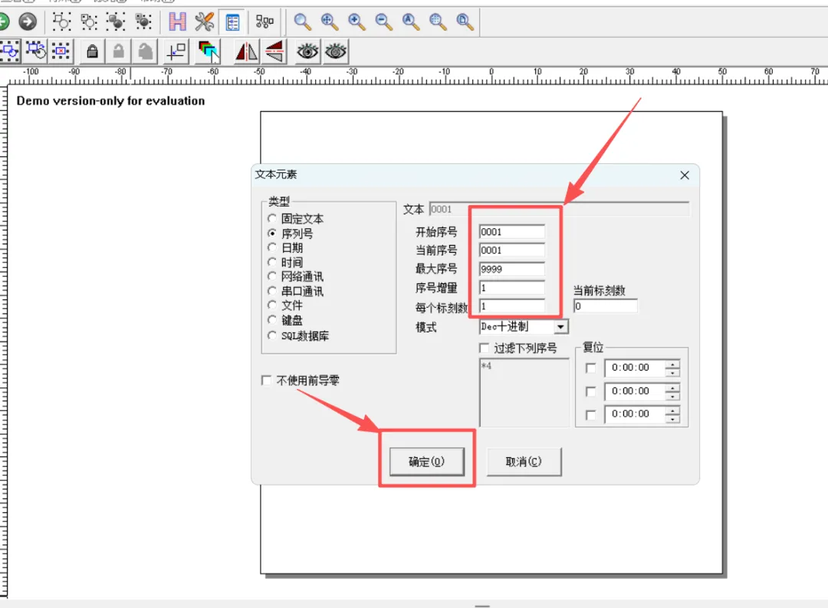Click the 每个标刻数 input field
Image resolution: width=828 pixels, height=608 pixels.
(x=511, y=306)
